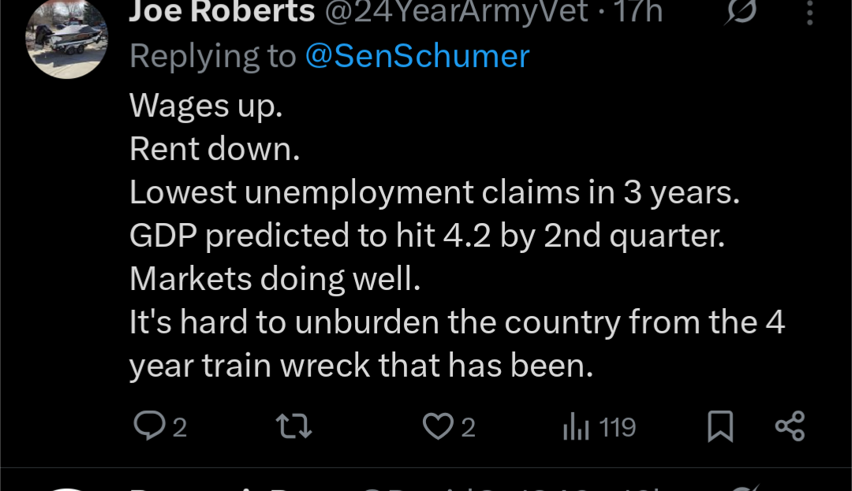
Task: Repost this tweet
Action: (x=294, y=426)
